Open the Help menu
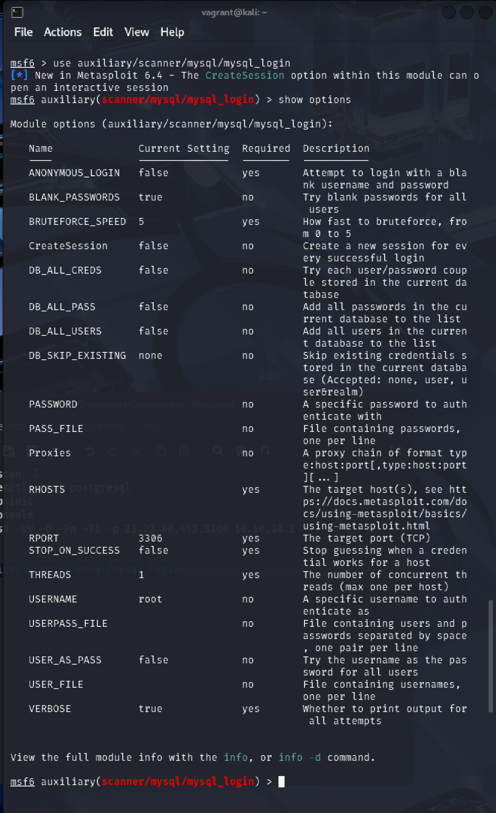Image resolution: width=496 pixels, height=813 pixels. (x=172, y=32)
